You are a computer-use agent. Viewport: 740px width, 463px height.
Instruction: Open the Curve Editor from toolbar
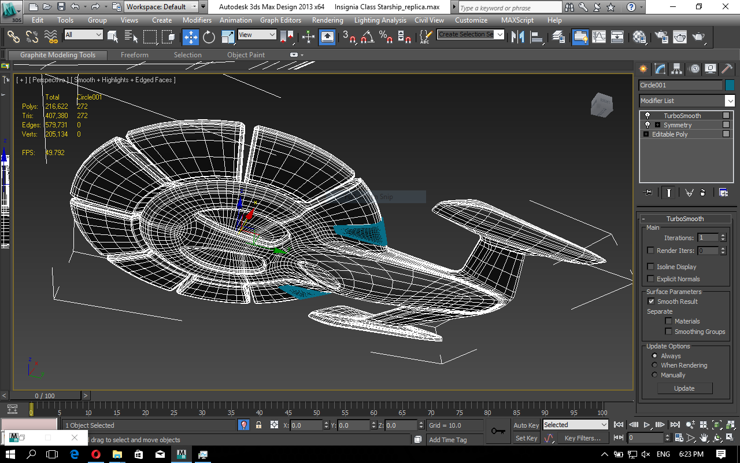[599, 36]
